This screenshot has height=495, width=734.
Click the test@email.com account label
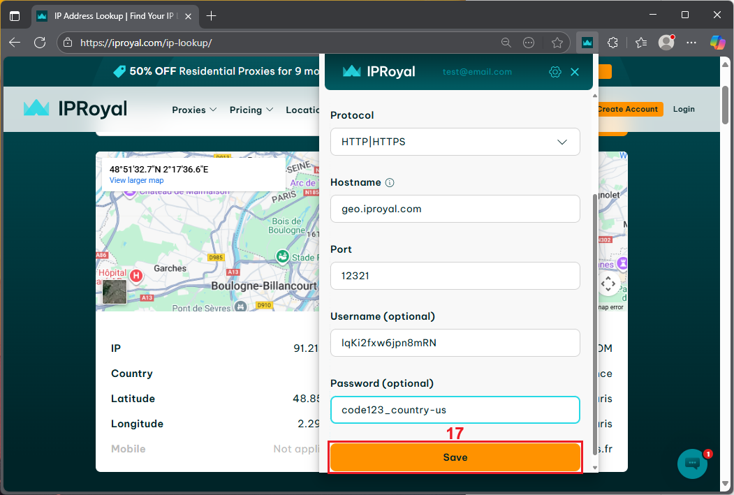[477, 72]
